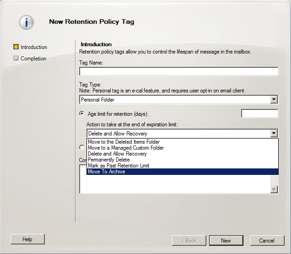This screenshot has width=291, height=254.
Task: Select the Personal Folder combo box
Action: click(x=174, y=99)
